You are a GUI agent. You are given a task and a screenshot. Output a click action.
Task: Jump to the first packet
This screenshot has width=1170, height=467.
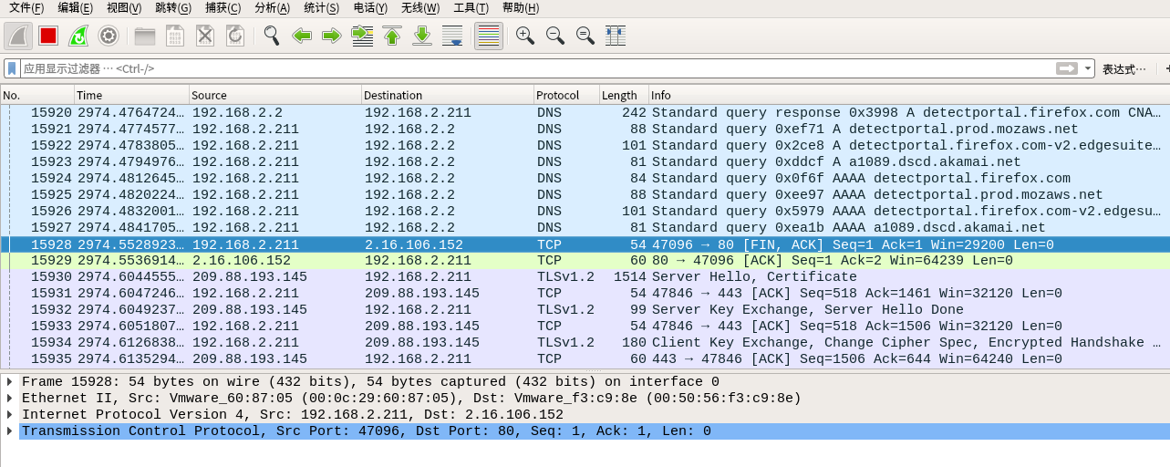click(x=392, y=36)
